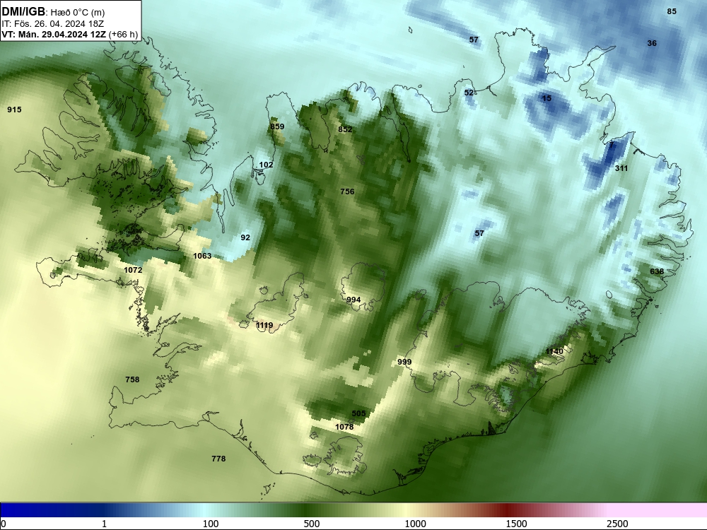Screen dimensions: 707x530
Task: Click the 1072 value label
Action: point(133,270)
